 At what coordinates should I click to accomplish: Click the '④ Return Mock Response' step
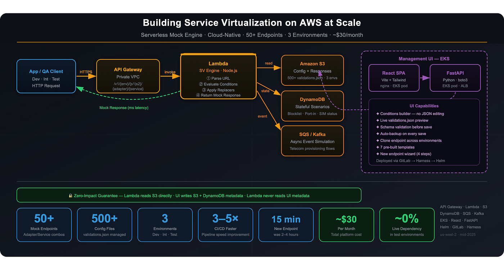218,95
